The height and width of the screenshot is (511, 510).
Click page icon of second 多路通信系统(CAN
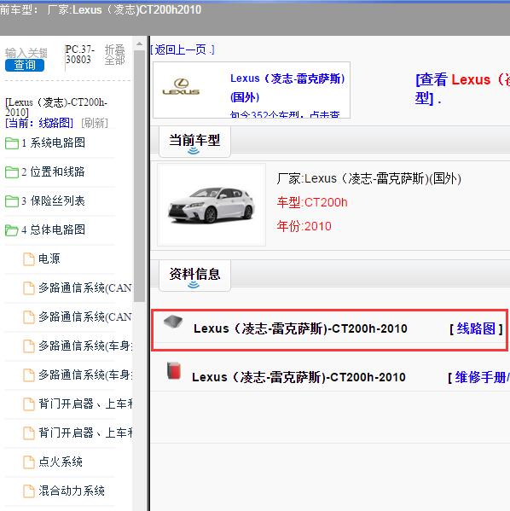29,317
